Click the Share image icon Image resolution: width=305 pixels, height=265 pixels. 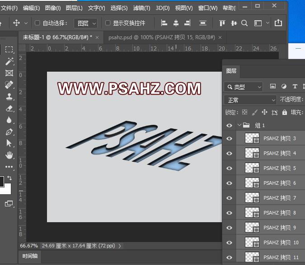coord(278,23)
